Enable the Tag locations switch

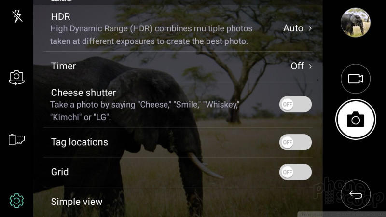[x=295, y=142]
